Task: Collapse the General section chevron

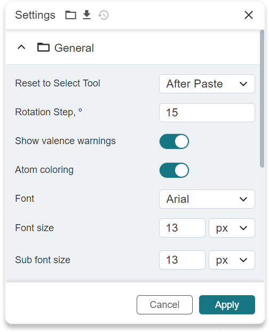Action: tap(21, 47)
